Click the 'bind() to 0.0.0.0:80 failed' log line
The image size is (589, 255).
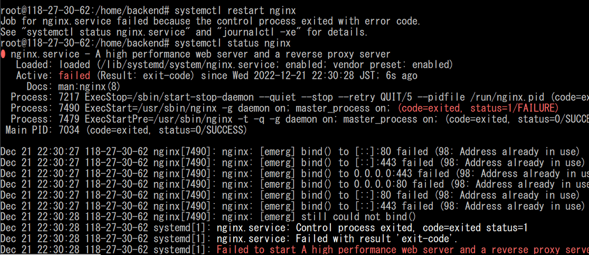294,184
